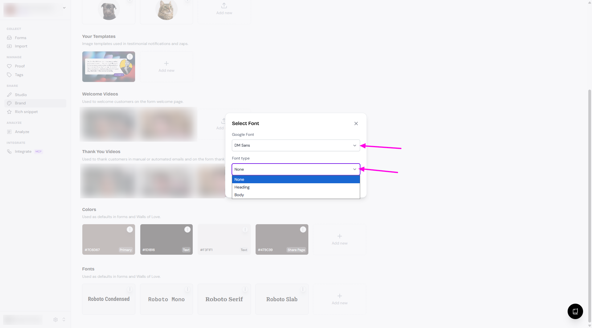Add new font in Fonts section
592x328 pixels.
coord(339,299)
